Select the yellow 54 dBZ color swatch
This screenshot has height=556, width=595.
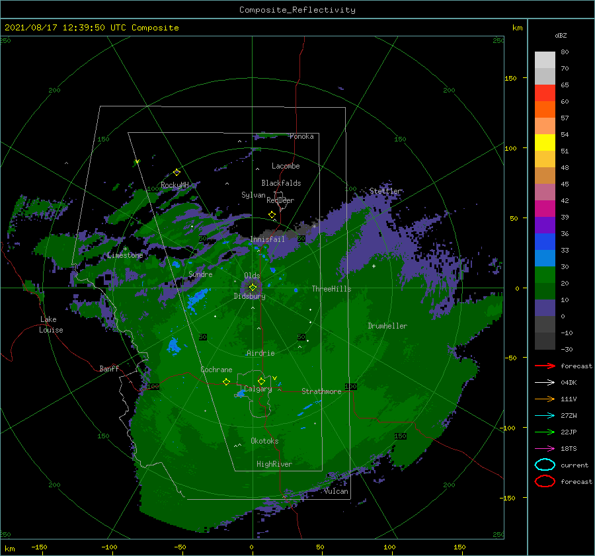545,142
